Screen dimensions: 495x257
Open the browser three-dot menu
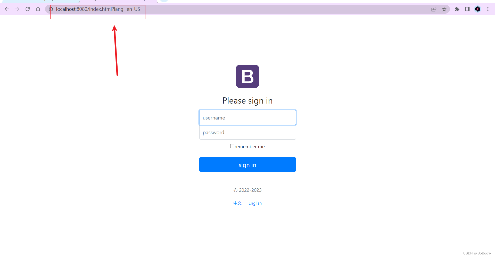488,9
